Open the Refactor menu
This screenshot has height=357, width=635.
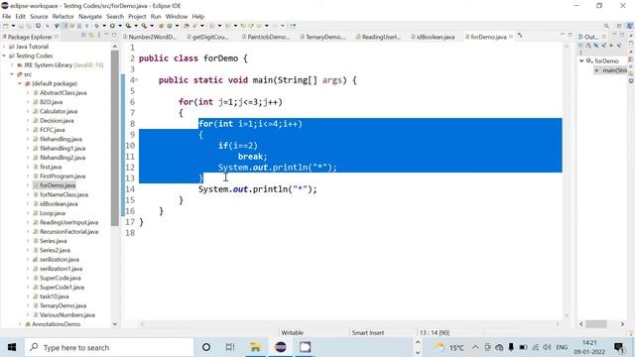pyautogui.click(x=63, y=17)
